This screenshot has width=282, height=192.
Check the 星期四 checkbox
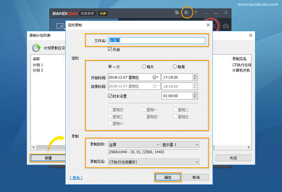[x=144, y=116]
